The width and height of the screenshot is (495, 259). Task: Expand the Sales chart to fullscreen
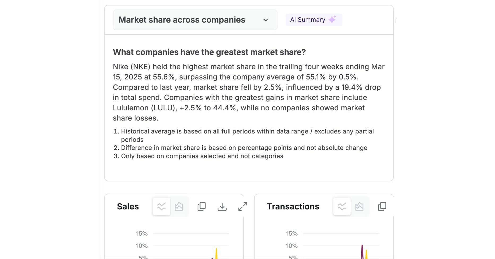point(242,206)
